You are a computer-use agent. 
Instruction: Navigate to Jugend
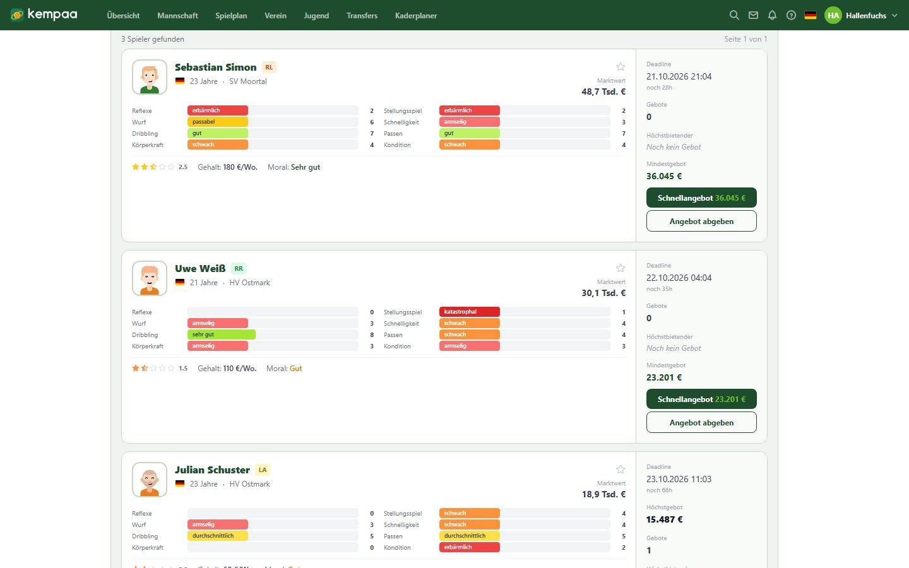316,15
